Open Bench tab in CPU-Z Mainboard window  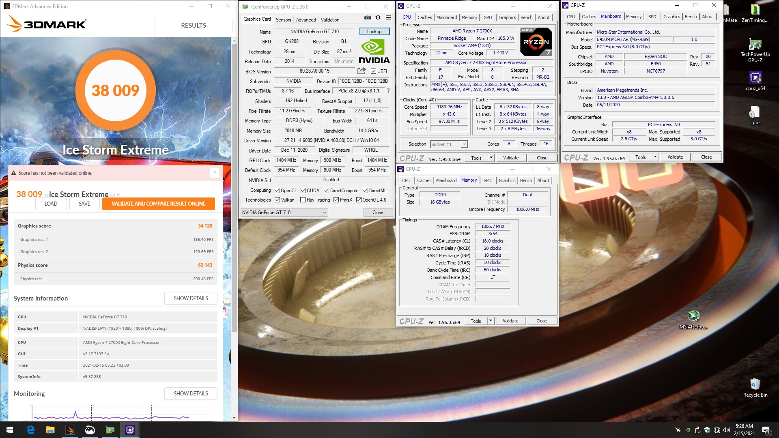coord(691,16)
